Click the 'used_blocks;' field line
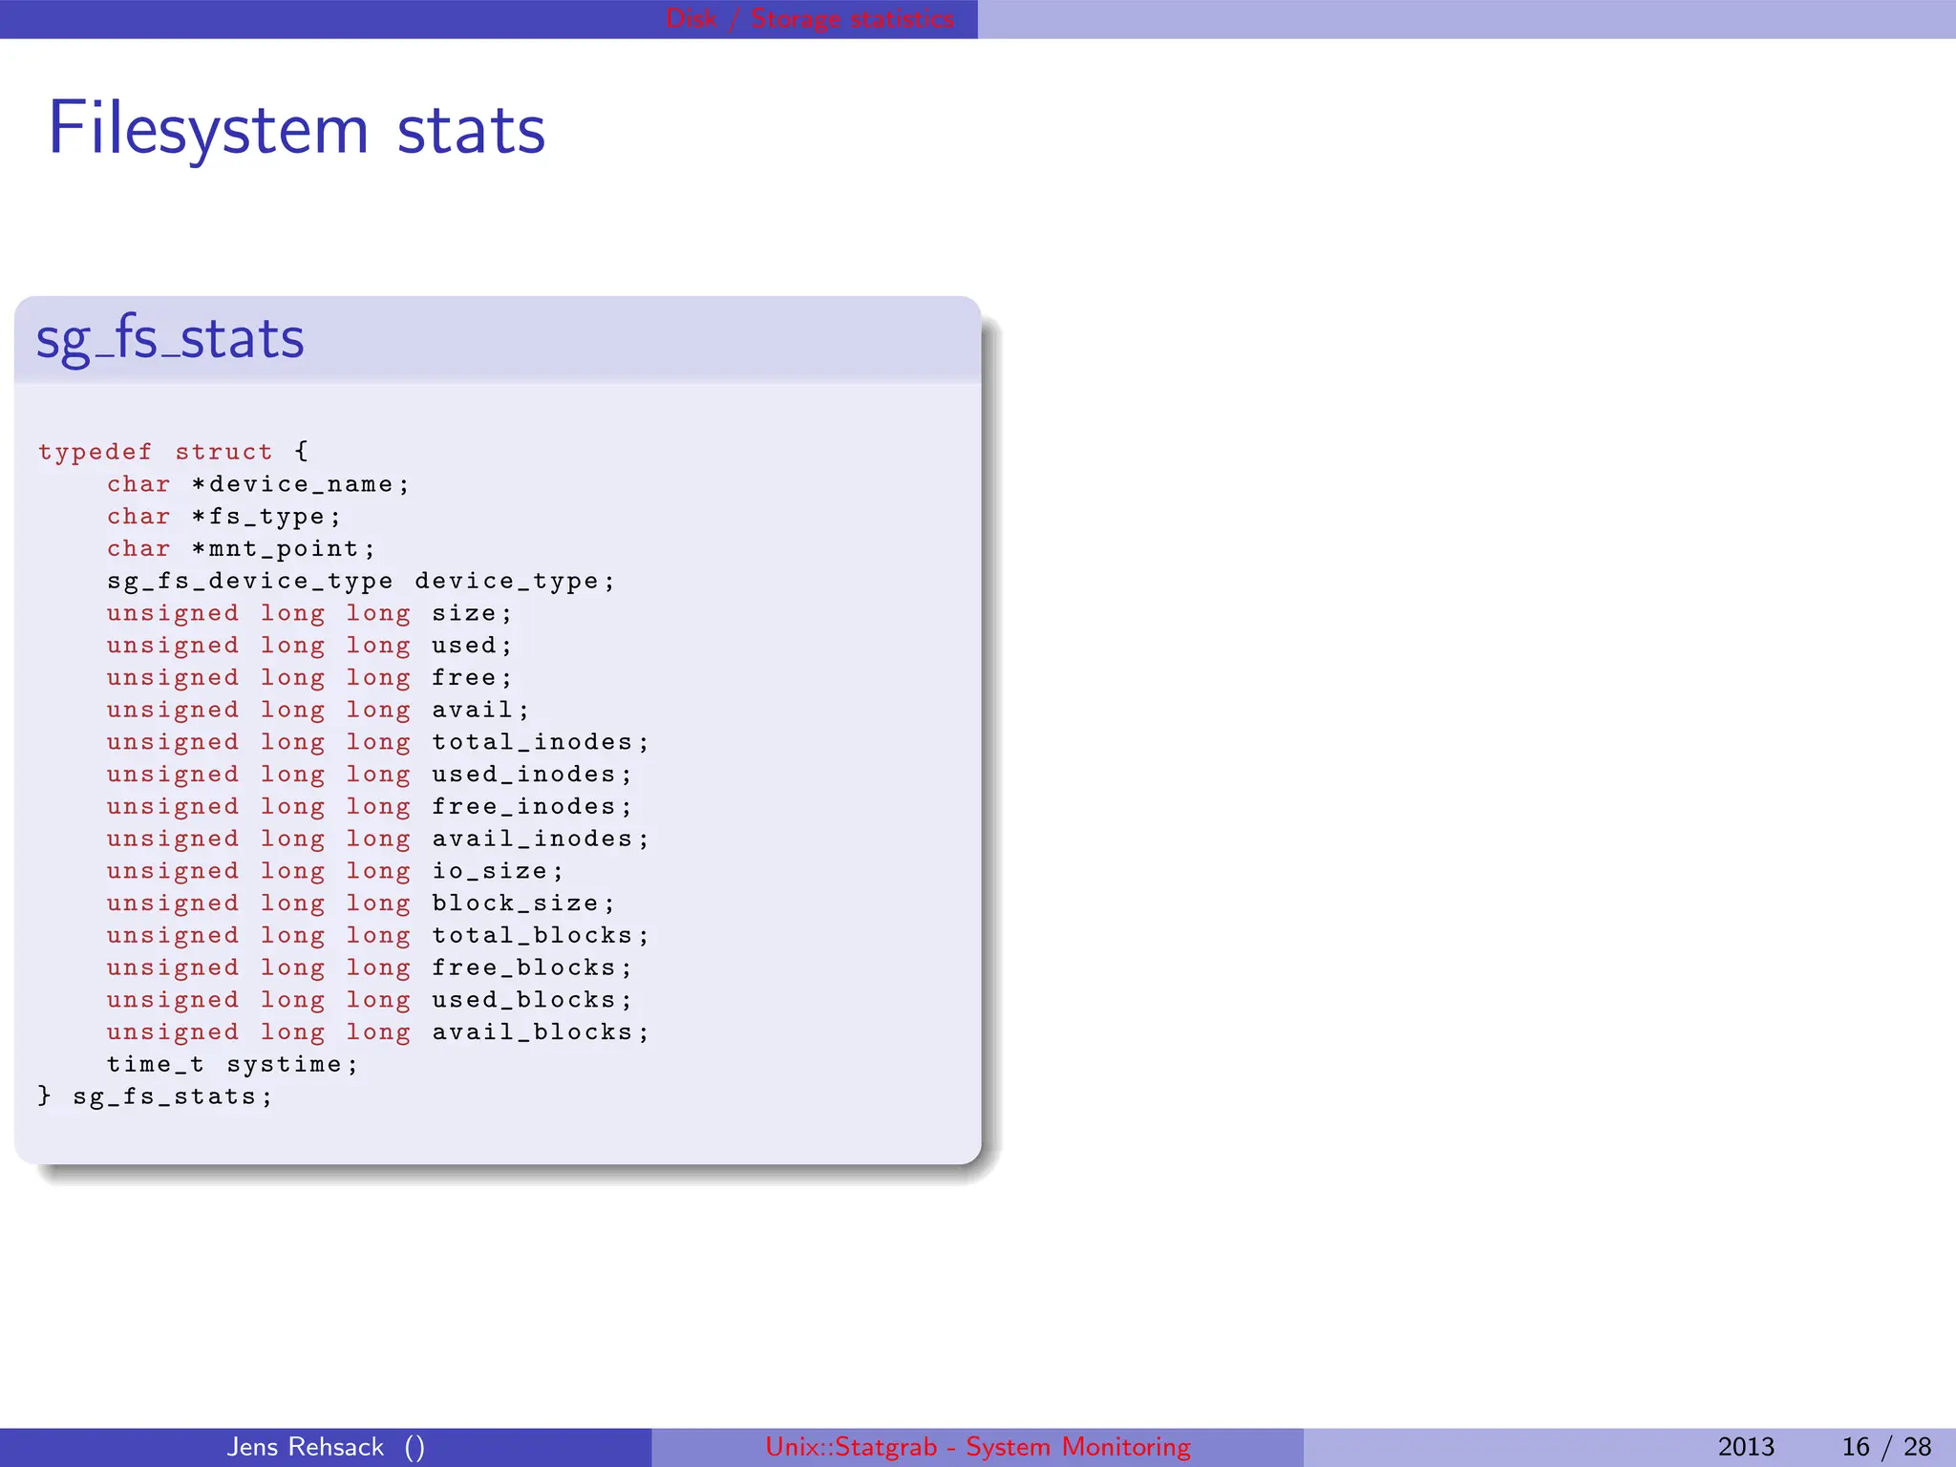Screen dimensions: 1956x1467 [x=370, y=1000]
